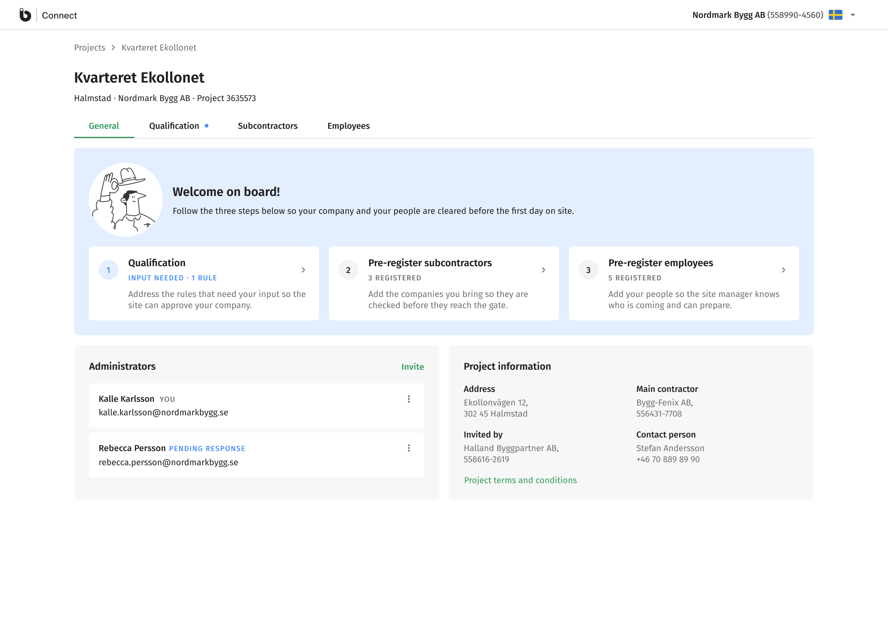Go back to Projects breadcrumb
The height and width of the screenshot is (631, 888).
coord(90,47)
